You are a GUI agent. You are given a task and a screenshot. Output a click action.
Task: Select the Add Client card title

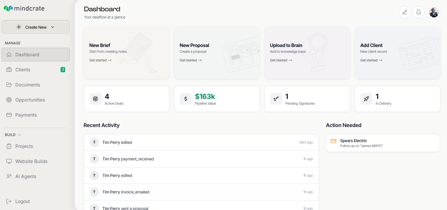point(371,45)
